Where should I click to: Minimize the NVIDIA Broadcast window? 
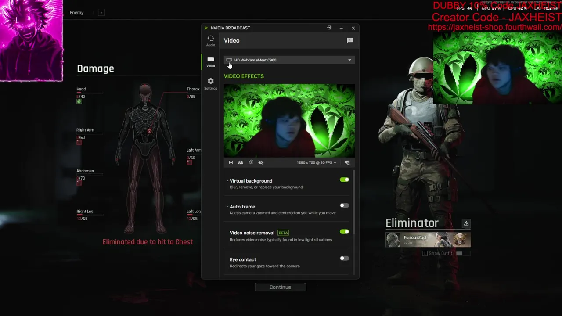[341, 28]
